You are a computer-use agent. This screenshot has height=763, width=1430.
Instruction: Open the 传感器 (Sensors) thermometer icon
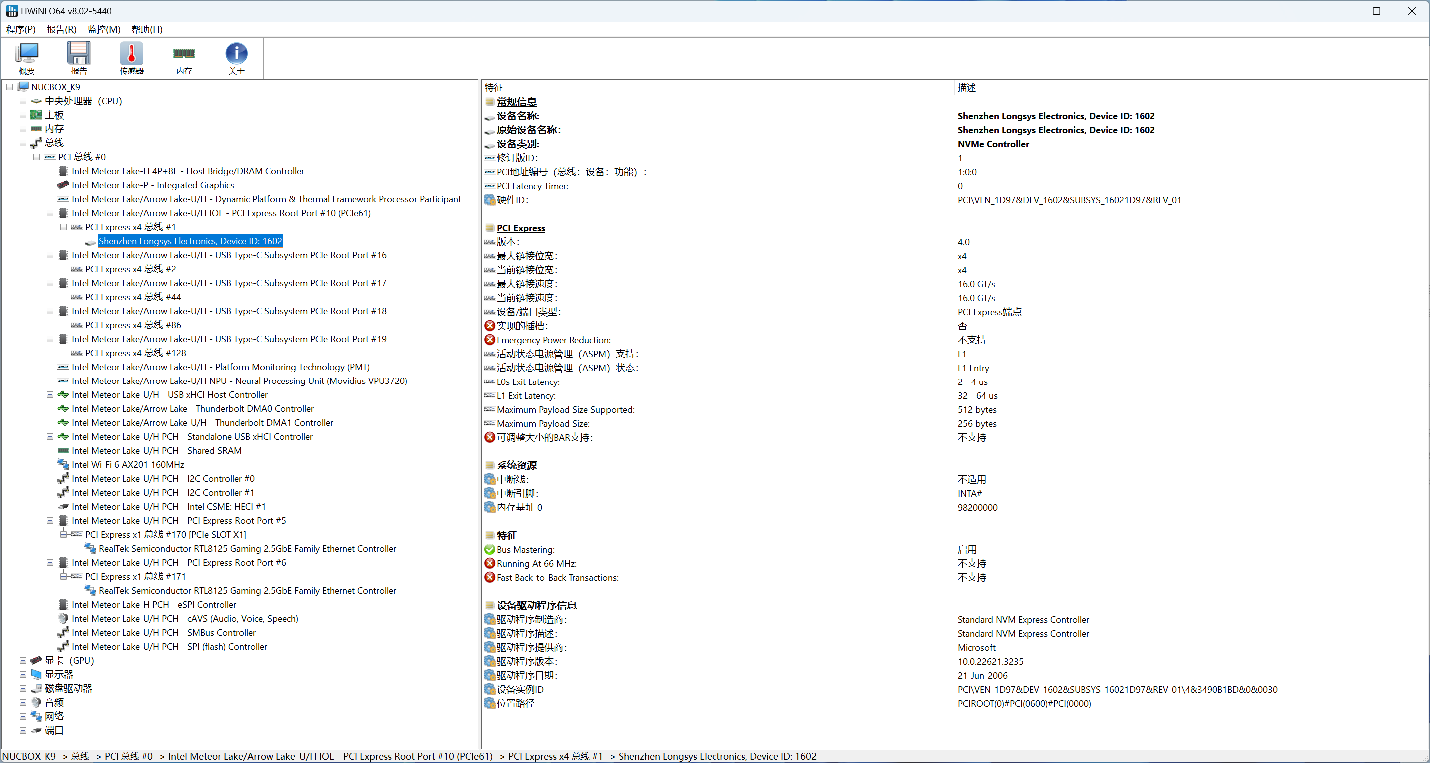click(131, 58)
